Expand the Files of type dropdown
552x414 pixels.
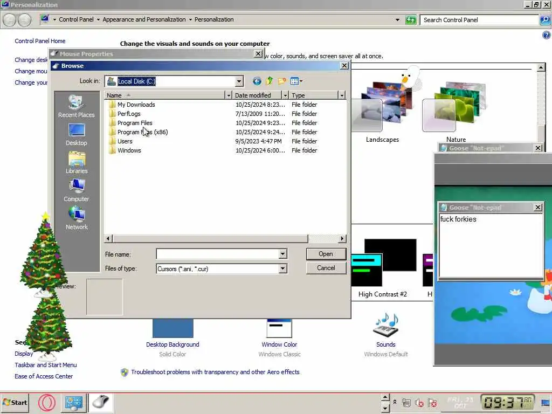point(282,268)
